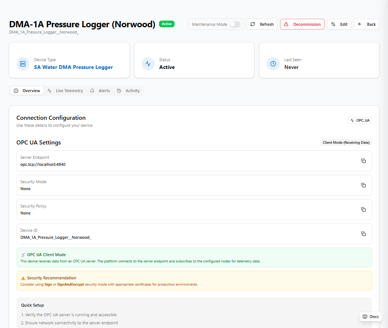Image resolution: width=388 pixels, height=328 pixels.
Task: Copy the Security Policy value
Action: (x=363, y=209)
